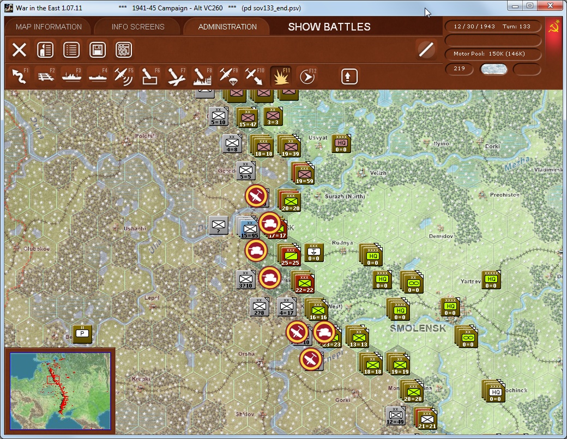This screenshot has width=567, height=439.
Task: Click the floppy disk save game icon
Action: click(97, 50)
